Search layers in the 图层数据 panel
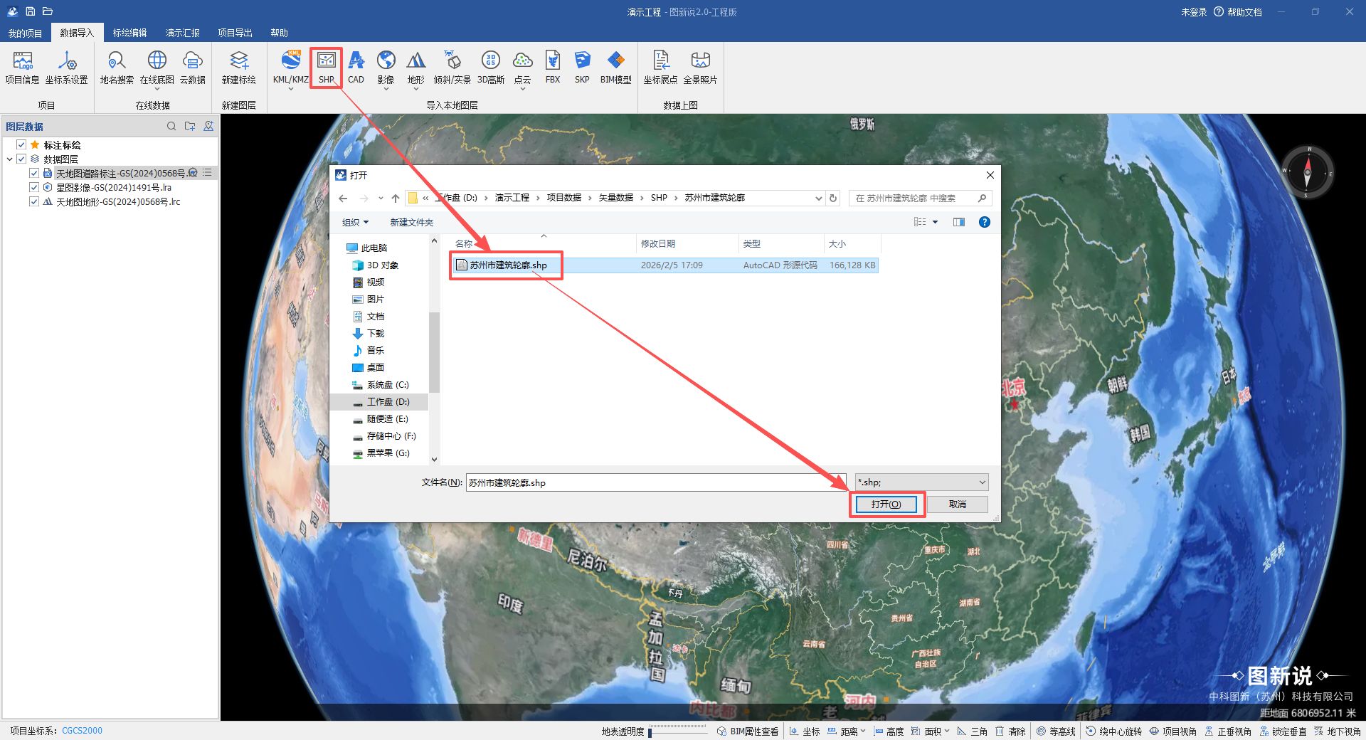This screenshot has width=1366, height=740. (x=171, y=126)
